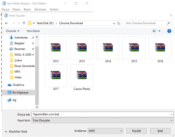Open the Düzenle dropdown menu
This screenshot has height=137, width=175.
[x=13, y=31]
